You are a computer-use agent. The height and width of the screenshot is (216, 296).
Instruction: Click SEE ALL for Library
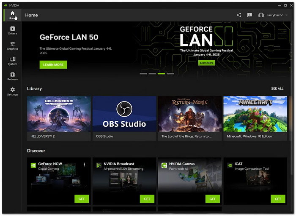click(277, 88)
